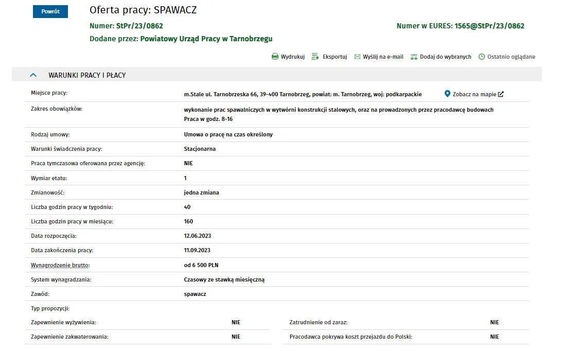
Task: Click the Zawód value spawacz
Action: 195,294
